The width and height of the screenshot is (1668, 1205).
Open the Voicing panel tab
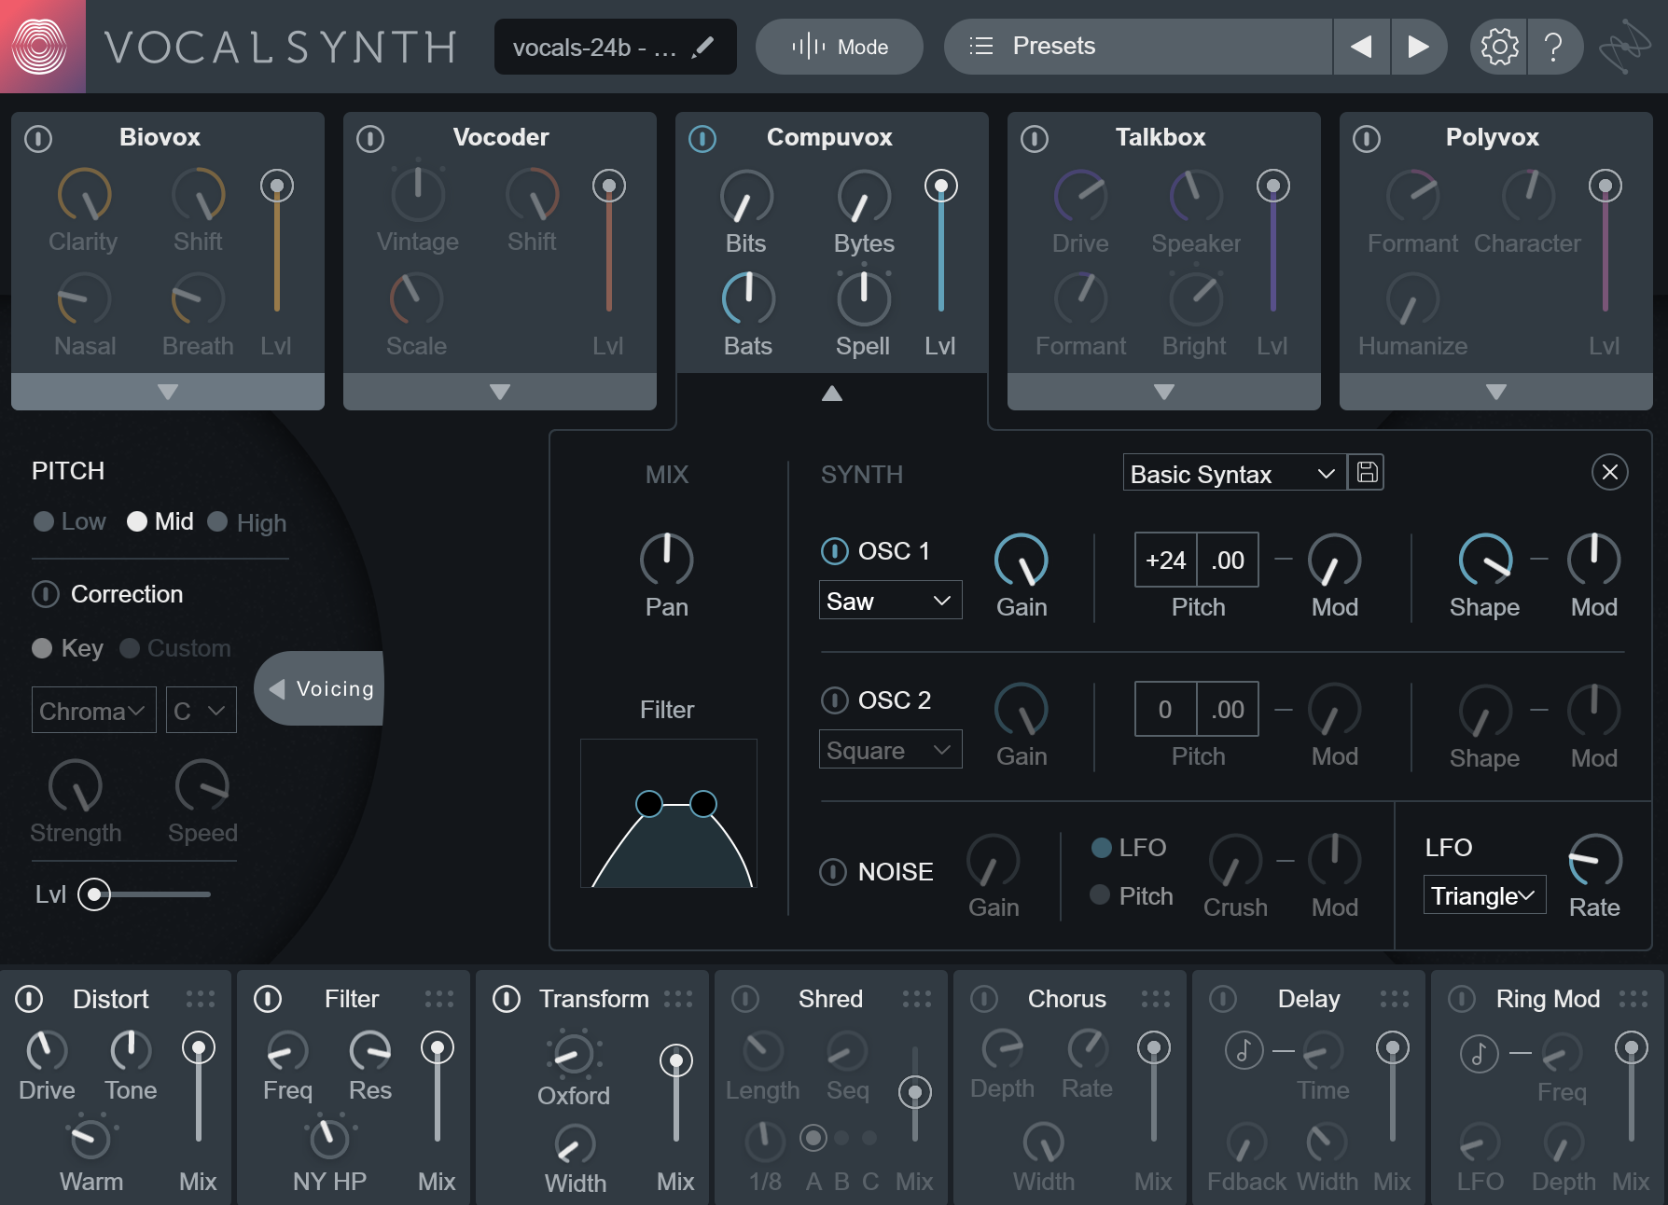pos(319,688)
